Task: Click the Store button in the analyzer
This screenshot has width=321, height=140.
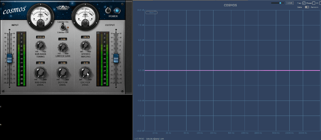Action: click(151, 13)
